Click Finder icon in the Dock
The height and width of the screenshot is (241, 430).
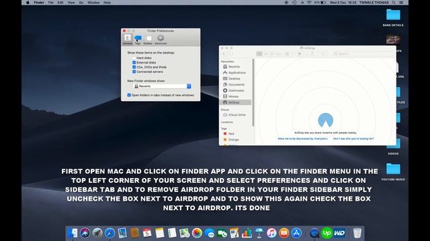(x=73, y=233)
